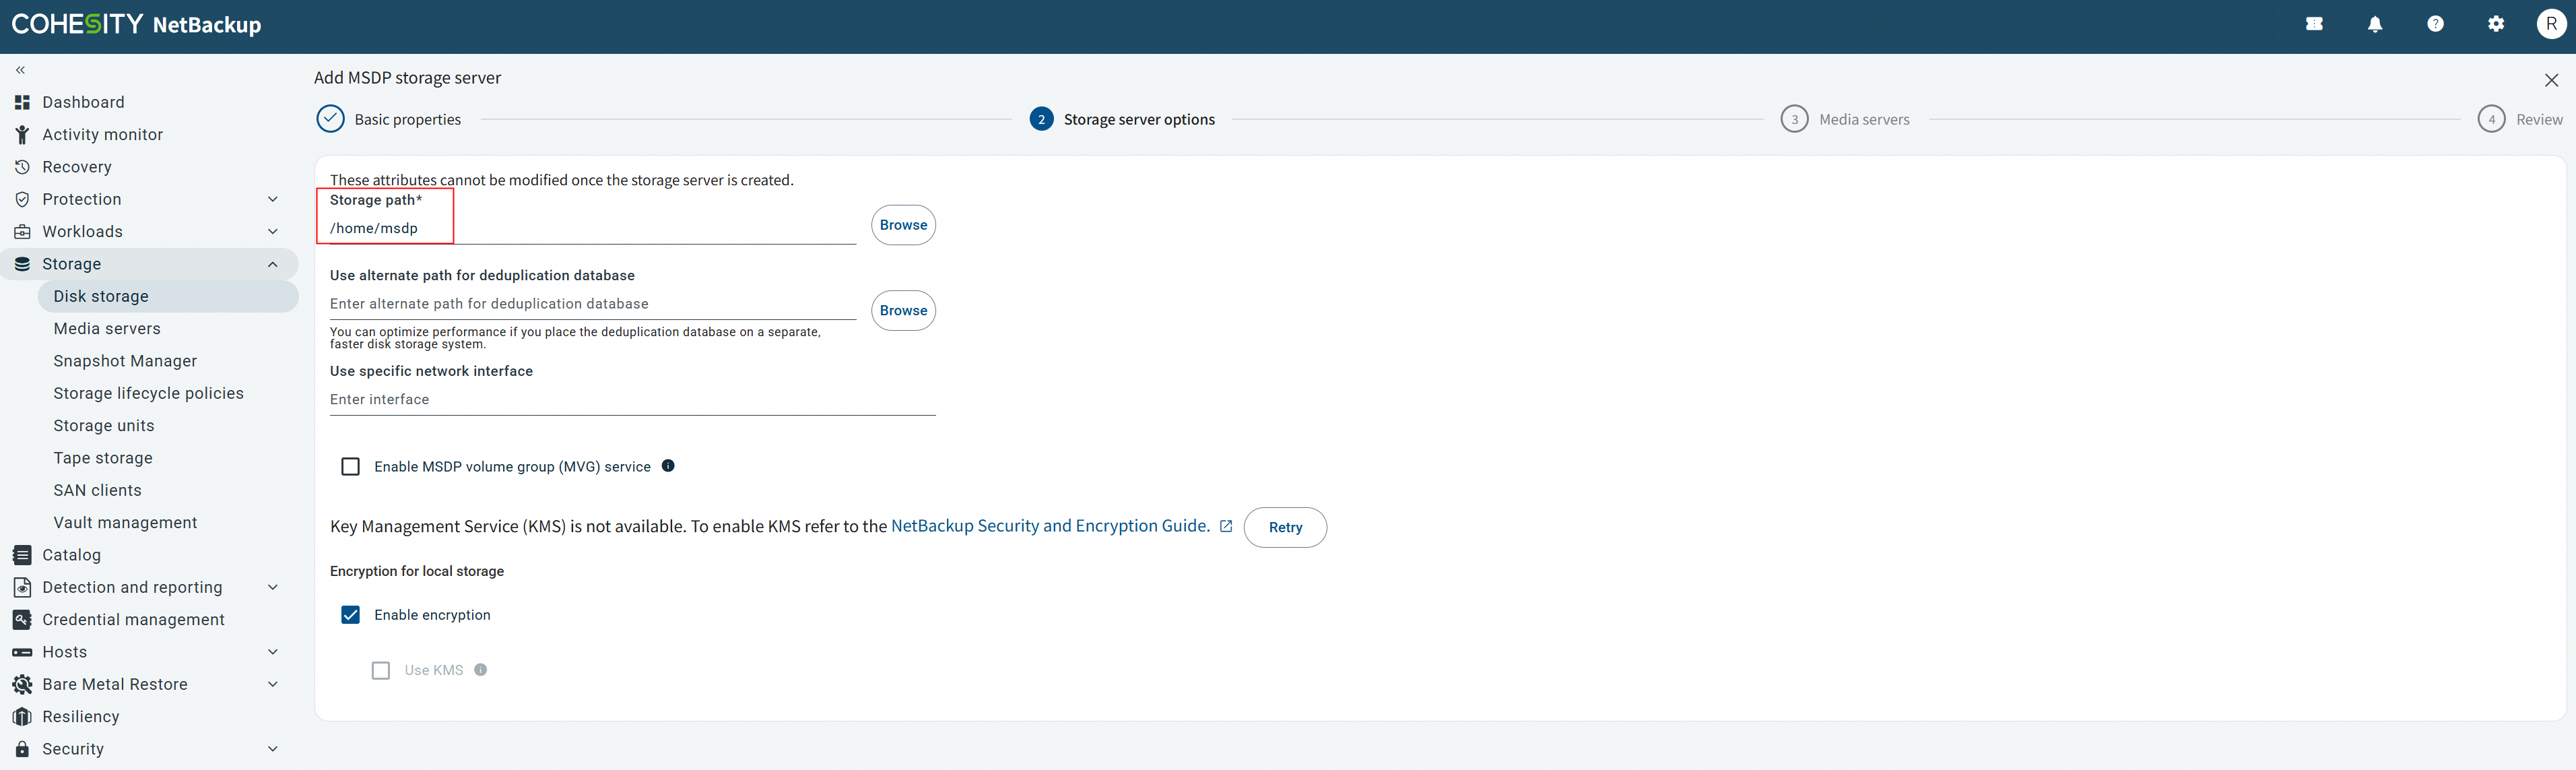Select the Detection and reporting icon
2576x770 pixels.
point(22,587)
